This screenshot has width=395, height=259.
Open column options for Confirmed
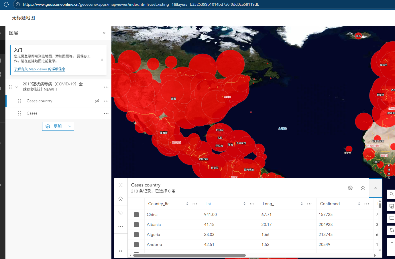[367, 204]
